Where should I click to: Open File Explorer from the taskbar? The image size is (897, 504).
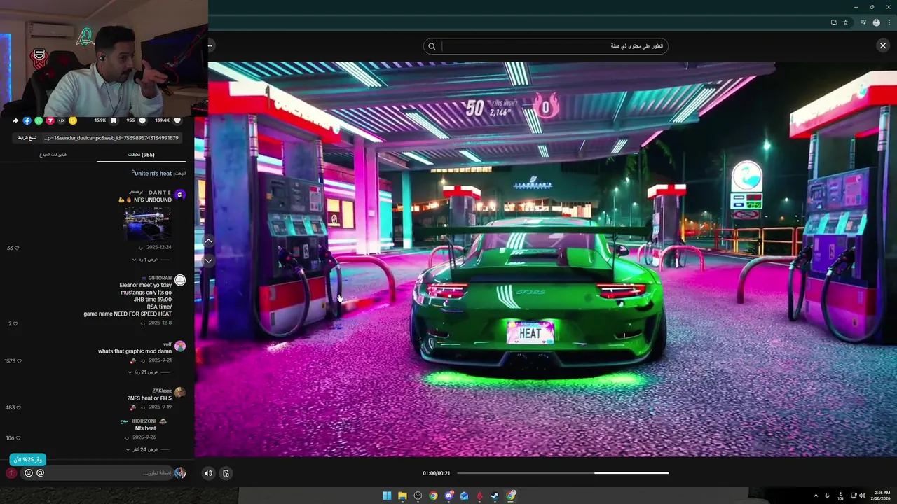402,496
